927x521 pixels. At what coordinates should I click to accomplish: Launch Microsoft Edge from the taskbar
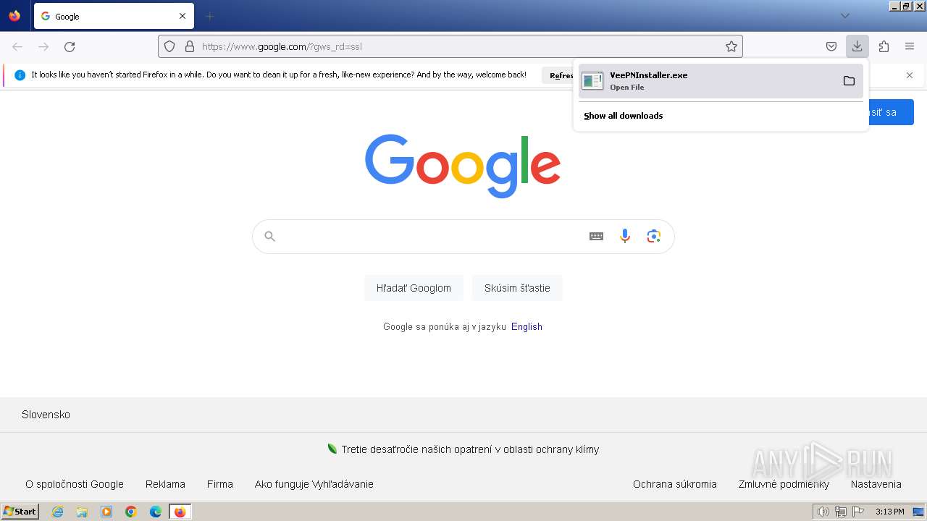[x=156, y=512]
